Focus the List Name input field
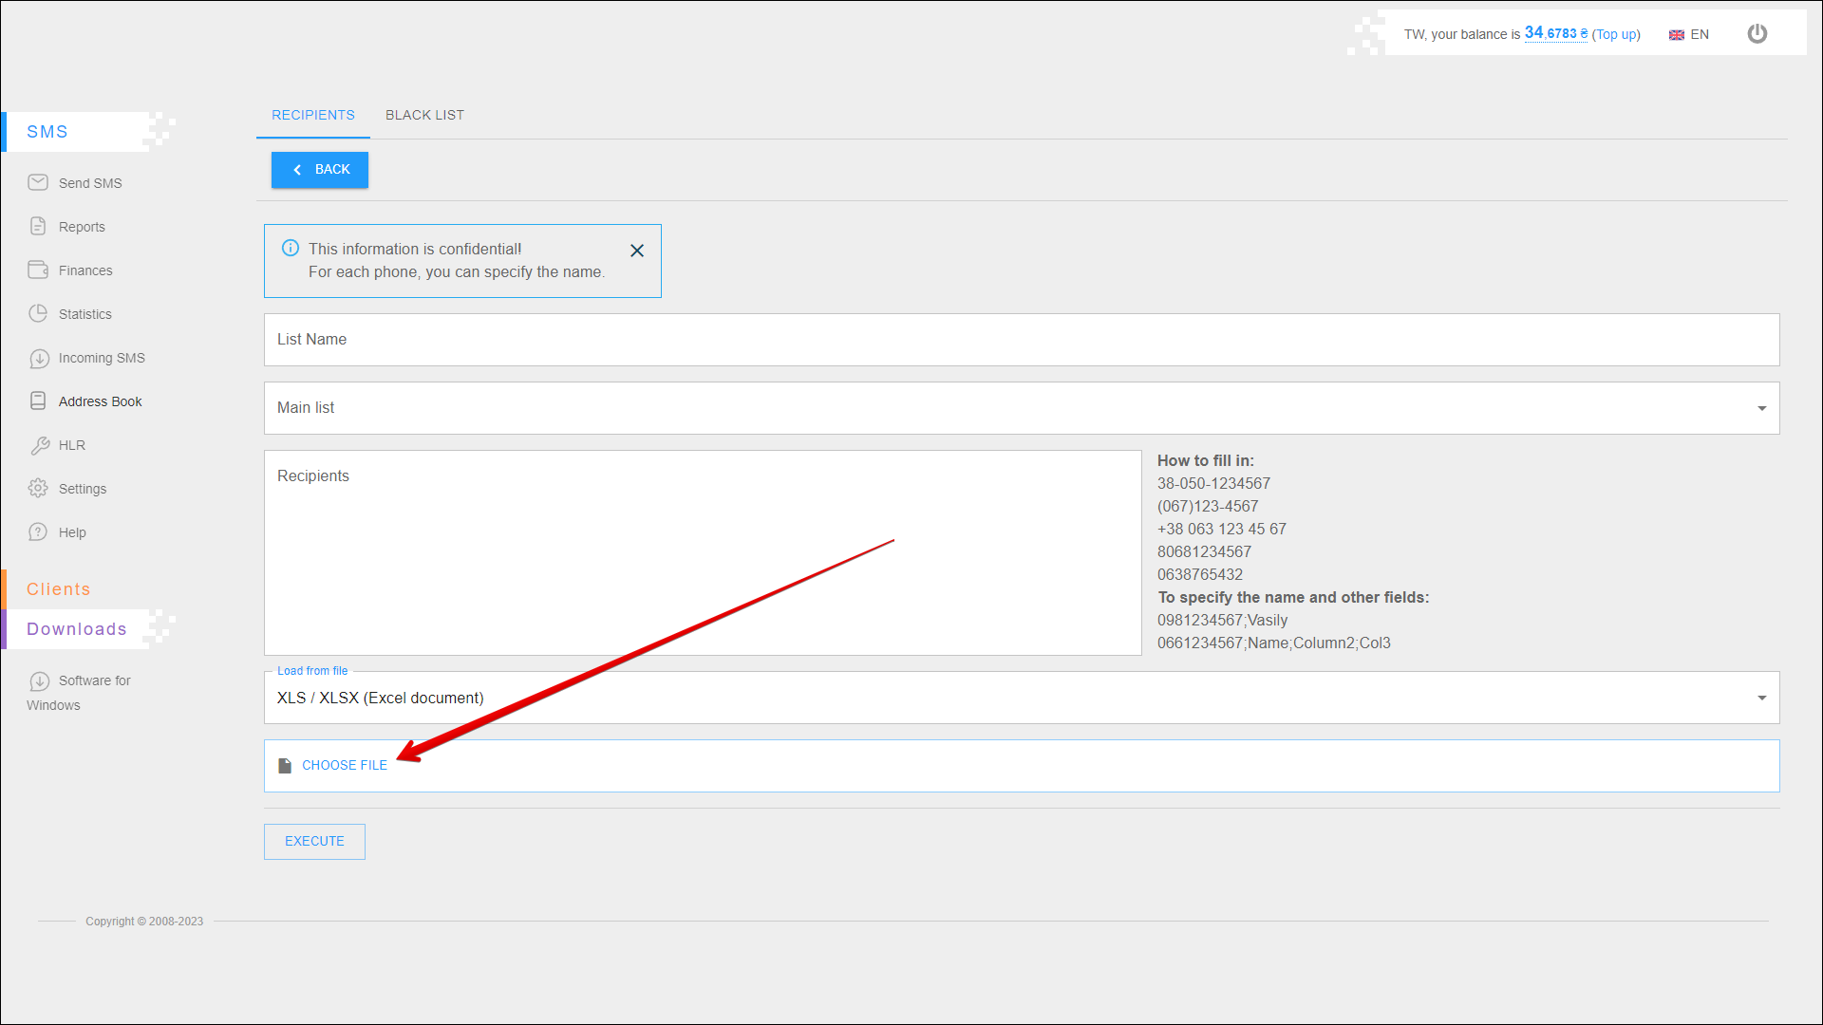This screenshot has width=1823, height=1025. (x=1021, y=340)
